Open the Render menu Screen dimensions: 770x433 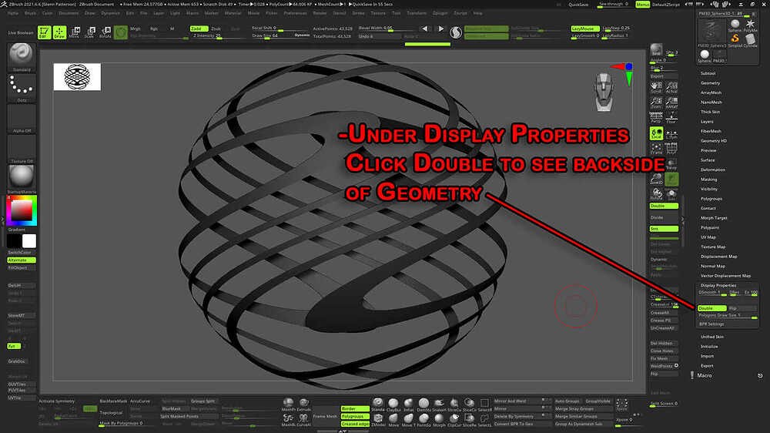pyautogui.click(x=320, y=13)
